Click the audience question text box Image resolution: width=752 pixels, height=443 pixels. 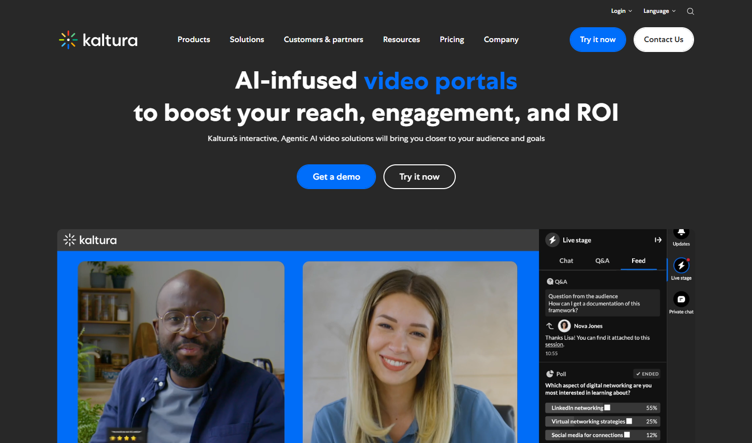pyautogui.click(x=603, y=303)
